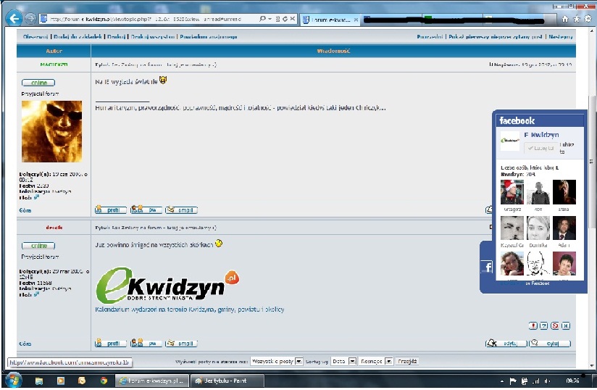Expand the 'Wszystkie posty' dropdown
Image resolution: width=597 pixels, height=390 pixels.
tap(298, 361)
